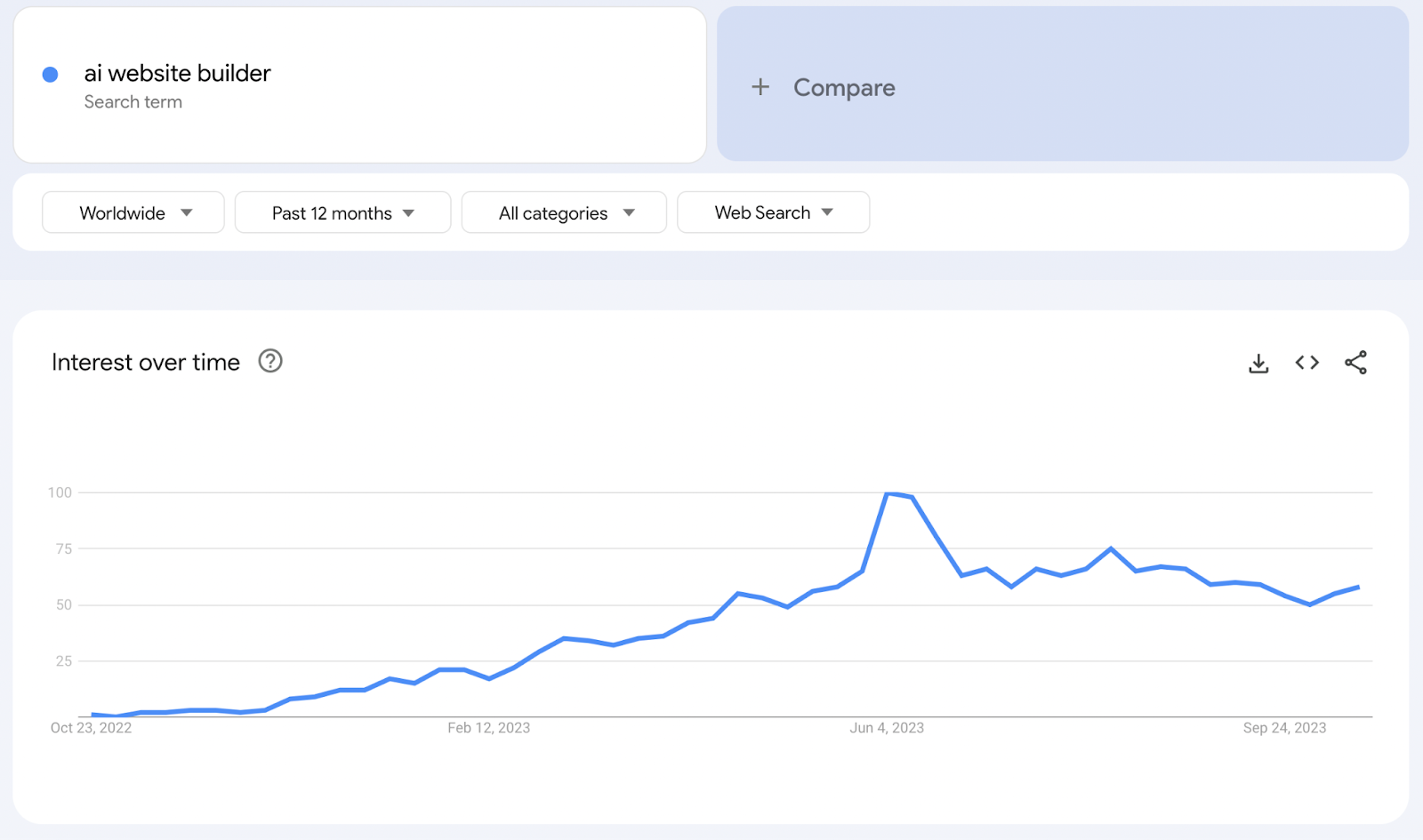Image resolution: width=1423 pixels, height=840 pixels.
Task: Click the Search term subtitle text
Action: 133,102
